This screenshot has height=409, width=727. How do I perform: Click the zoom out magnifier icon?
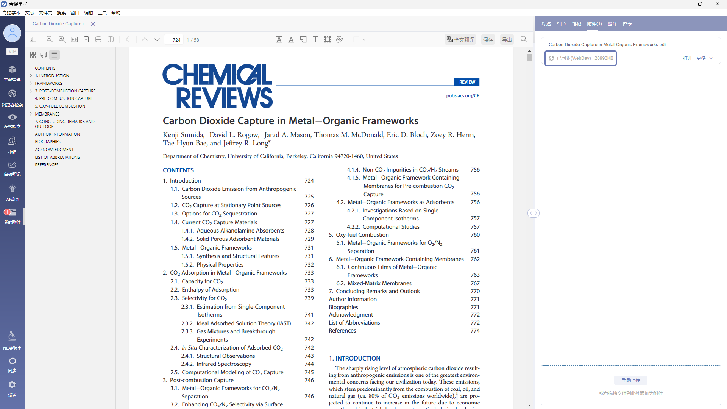coord(50,39)
